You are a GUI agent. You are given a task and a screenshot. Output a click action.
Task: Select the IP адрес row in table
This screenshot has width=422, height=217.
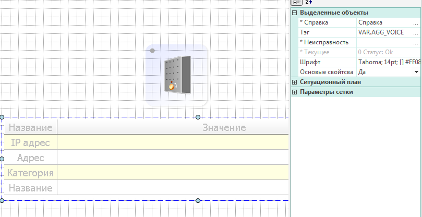click(x=30, y=142)
